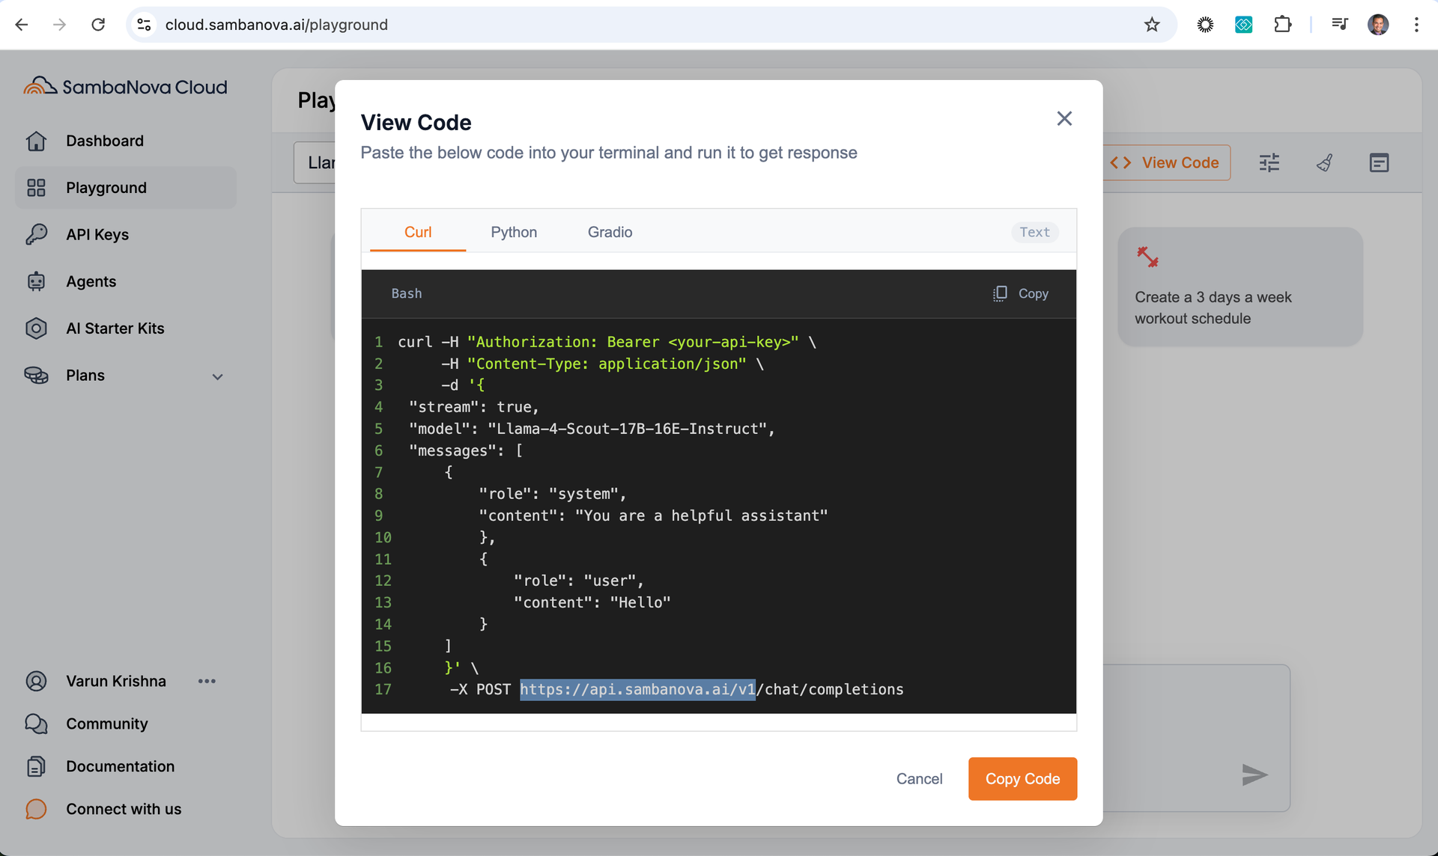
Task: Go to AI Starter Kits
Action: (115, 328)
